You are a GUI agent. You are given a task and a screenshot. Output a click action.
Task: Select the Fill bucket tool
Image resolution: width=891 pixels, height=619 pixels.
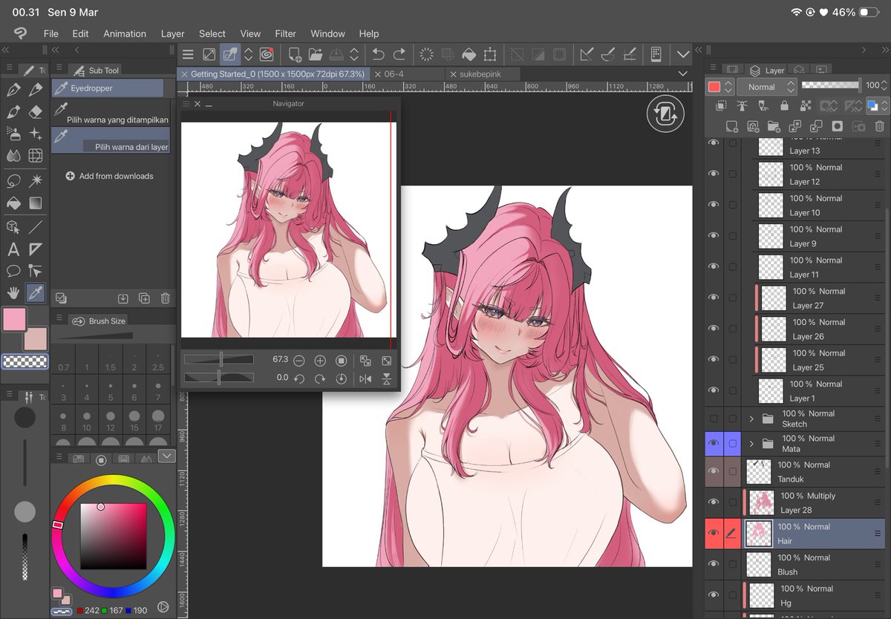(13, 203)
